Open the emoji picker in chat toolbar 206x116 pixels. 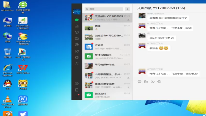139,82
